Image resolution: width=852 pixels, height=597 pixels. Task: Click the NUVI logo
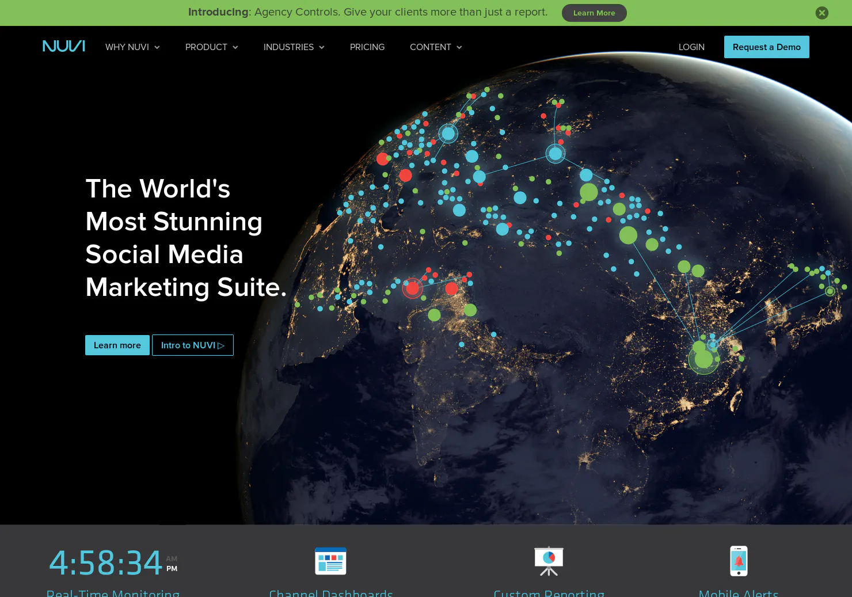pos(64,46)
